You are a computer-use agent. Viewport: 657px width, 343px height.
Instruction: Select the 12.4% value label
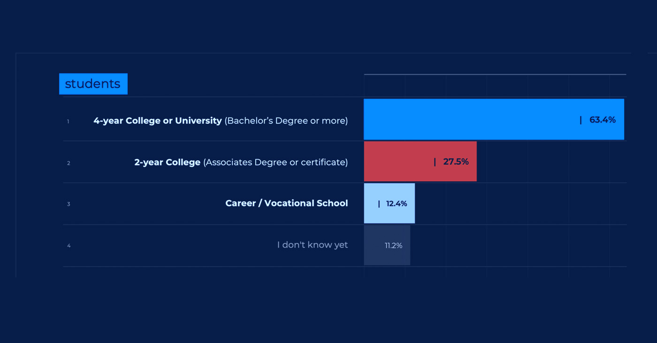pos(397,204)
